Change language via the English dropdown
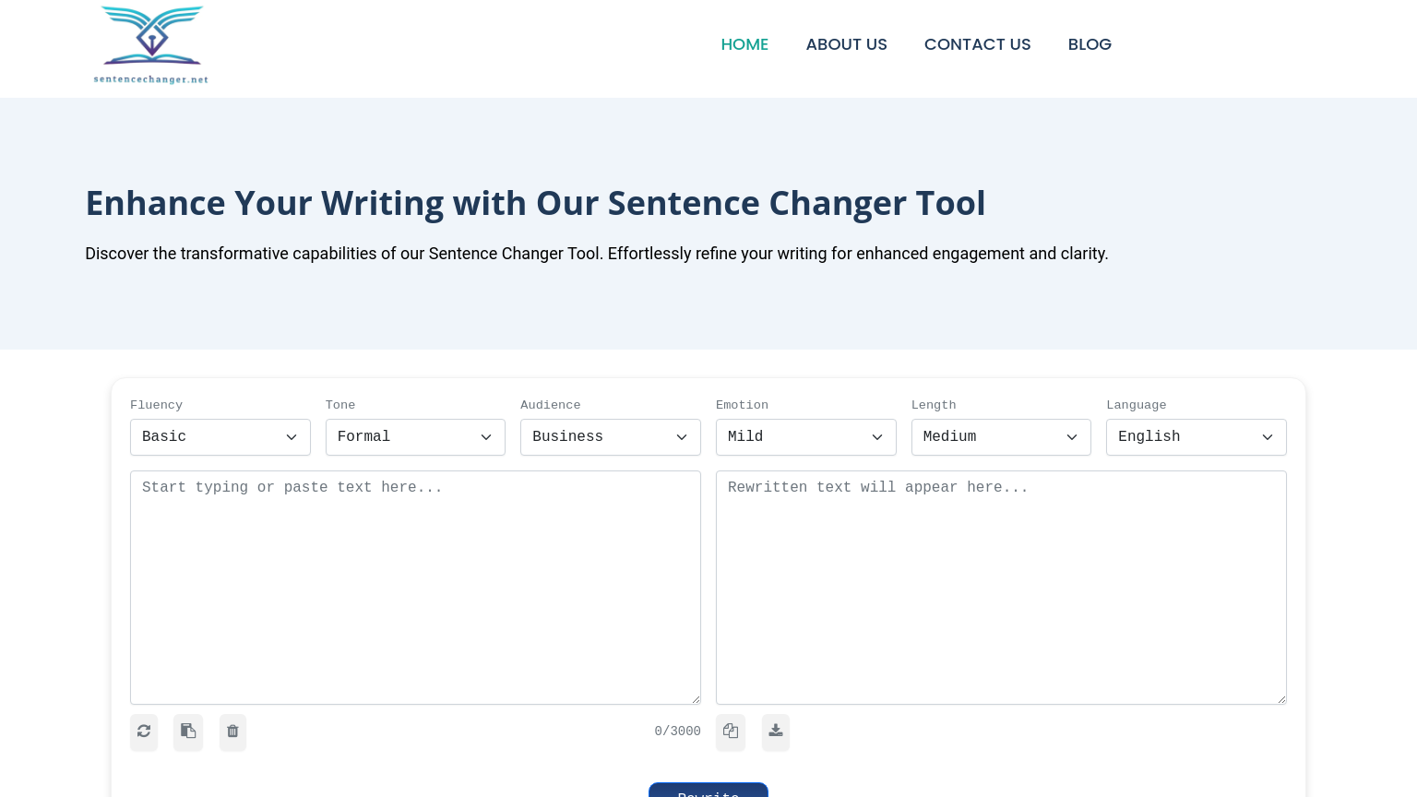The width and height of the screenshot is (1417, 797). click(x=1196, y=437)
